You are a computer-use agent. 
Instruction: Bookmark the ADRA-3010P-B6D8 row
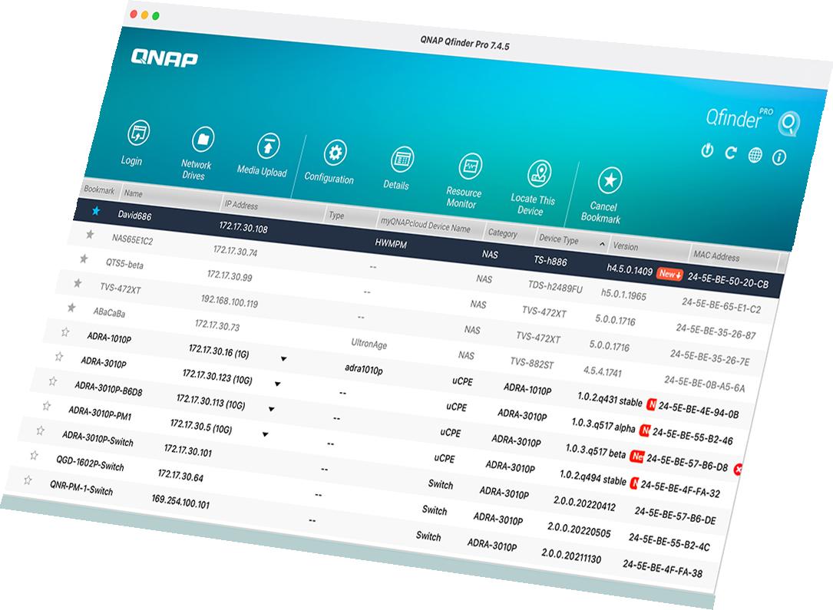53,381
